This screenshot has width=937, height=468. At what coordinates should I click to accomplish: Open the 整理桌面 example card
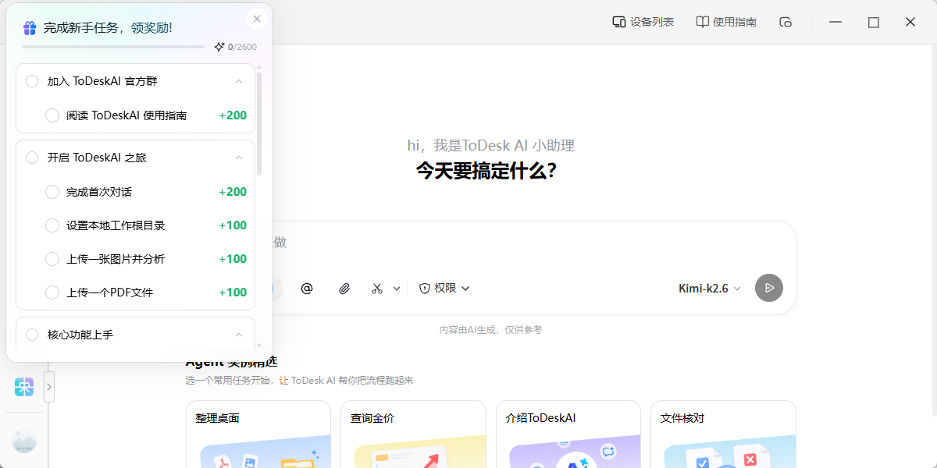(258, 434)
